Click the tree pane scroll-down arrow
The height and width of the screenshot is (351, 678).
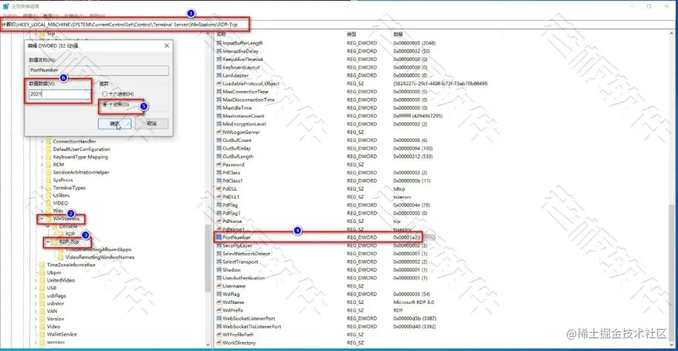coord(208,345)
